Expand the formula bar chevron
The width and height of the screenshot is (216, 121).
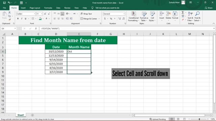coord(214,29)
